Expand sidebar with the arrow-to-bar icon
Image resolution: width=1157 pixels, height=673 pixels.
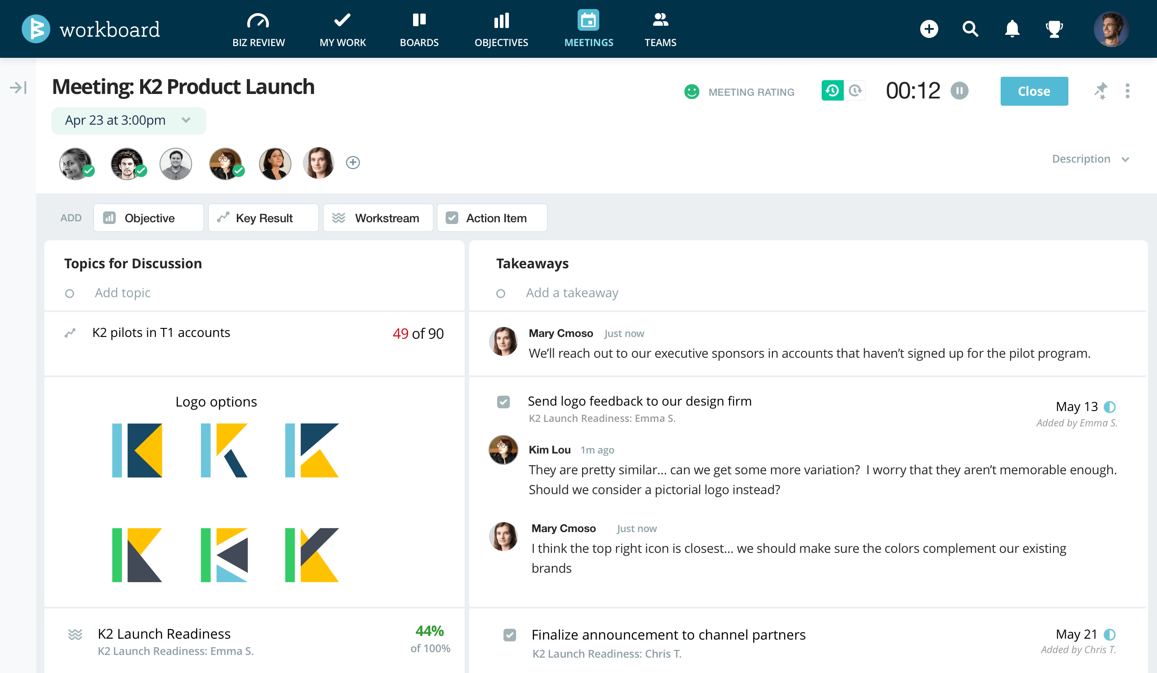19,87
